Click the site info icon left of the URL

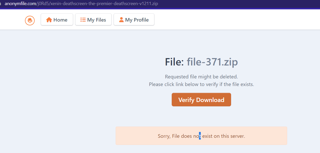tap(1, 4)
